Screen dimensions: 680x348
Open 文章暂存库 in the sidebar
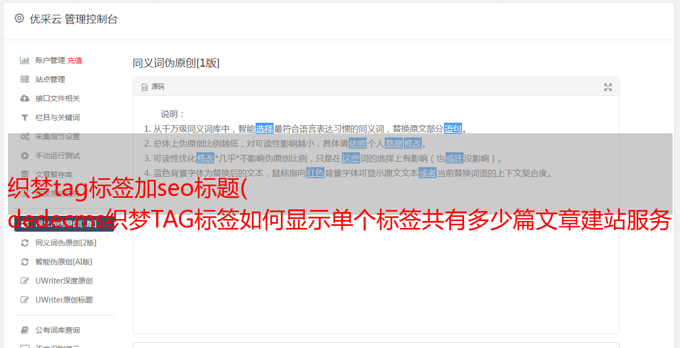tap(53, 175)
